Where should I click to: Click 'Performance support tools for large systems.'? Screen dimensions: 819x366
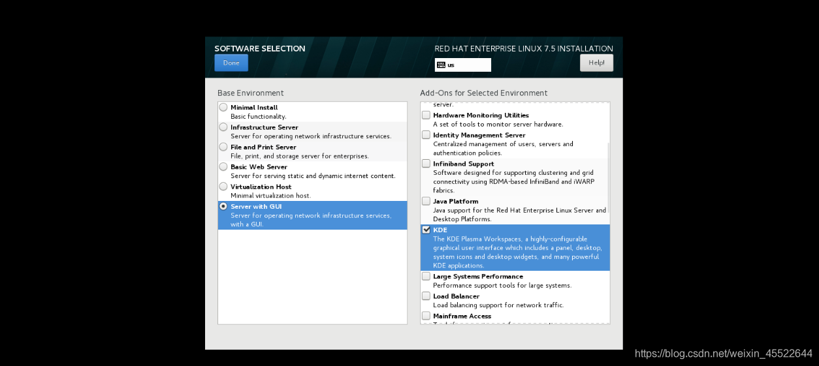pos(502,286)
